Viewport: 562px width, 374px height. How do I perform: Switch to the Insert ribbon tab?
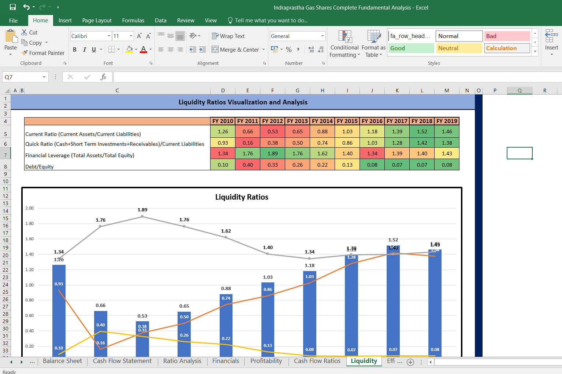point(65,21)
